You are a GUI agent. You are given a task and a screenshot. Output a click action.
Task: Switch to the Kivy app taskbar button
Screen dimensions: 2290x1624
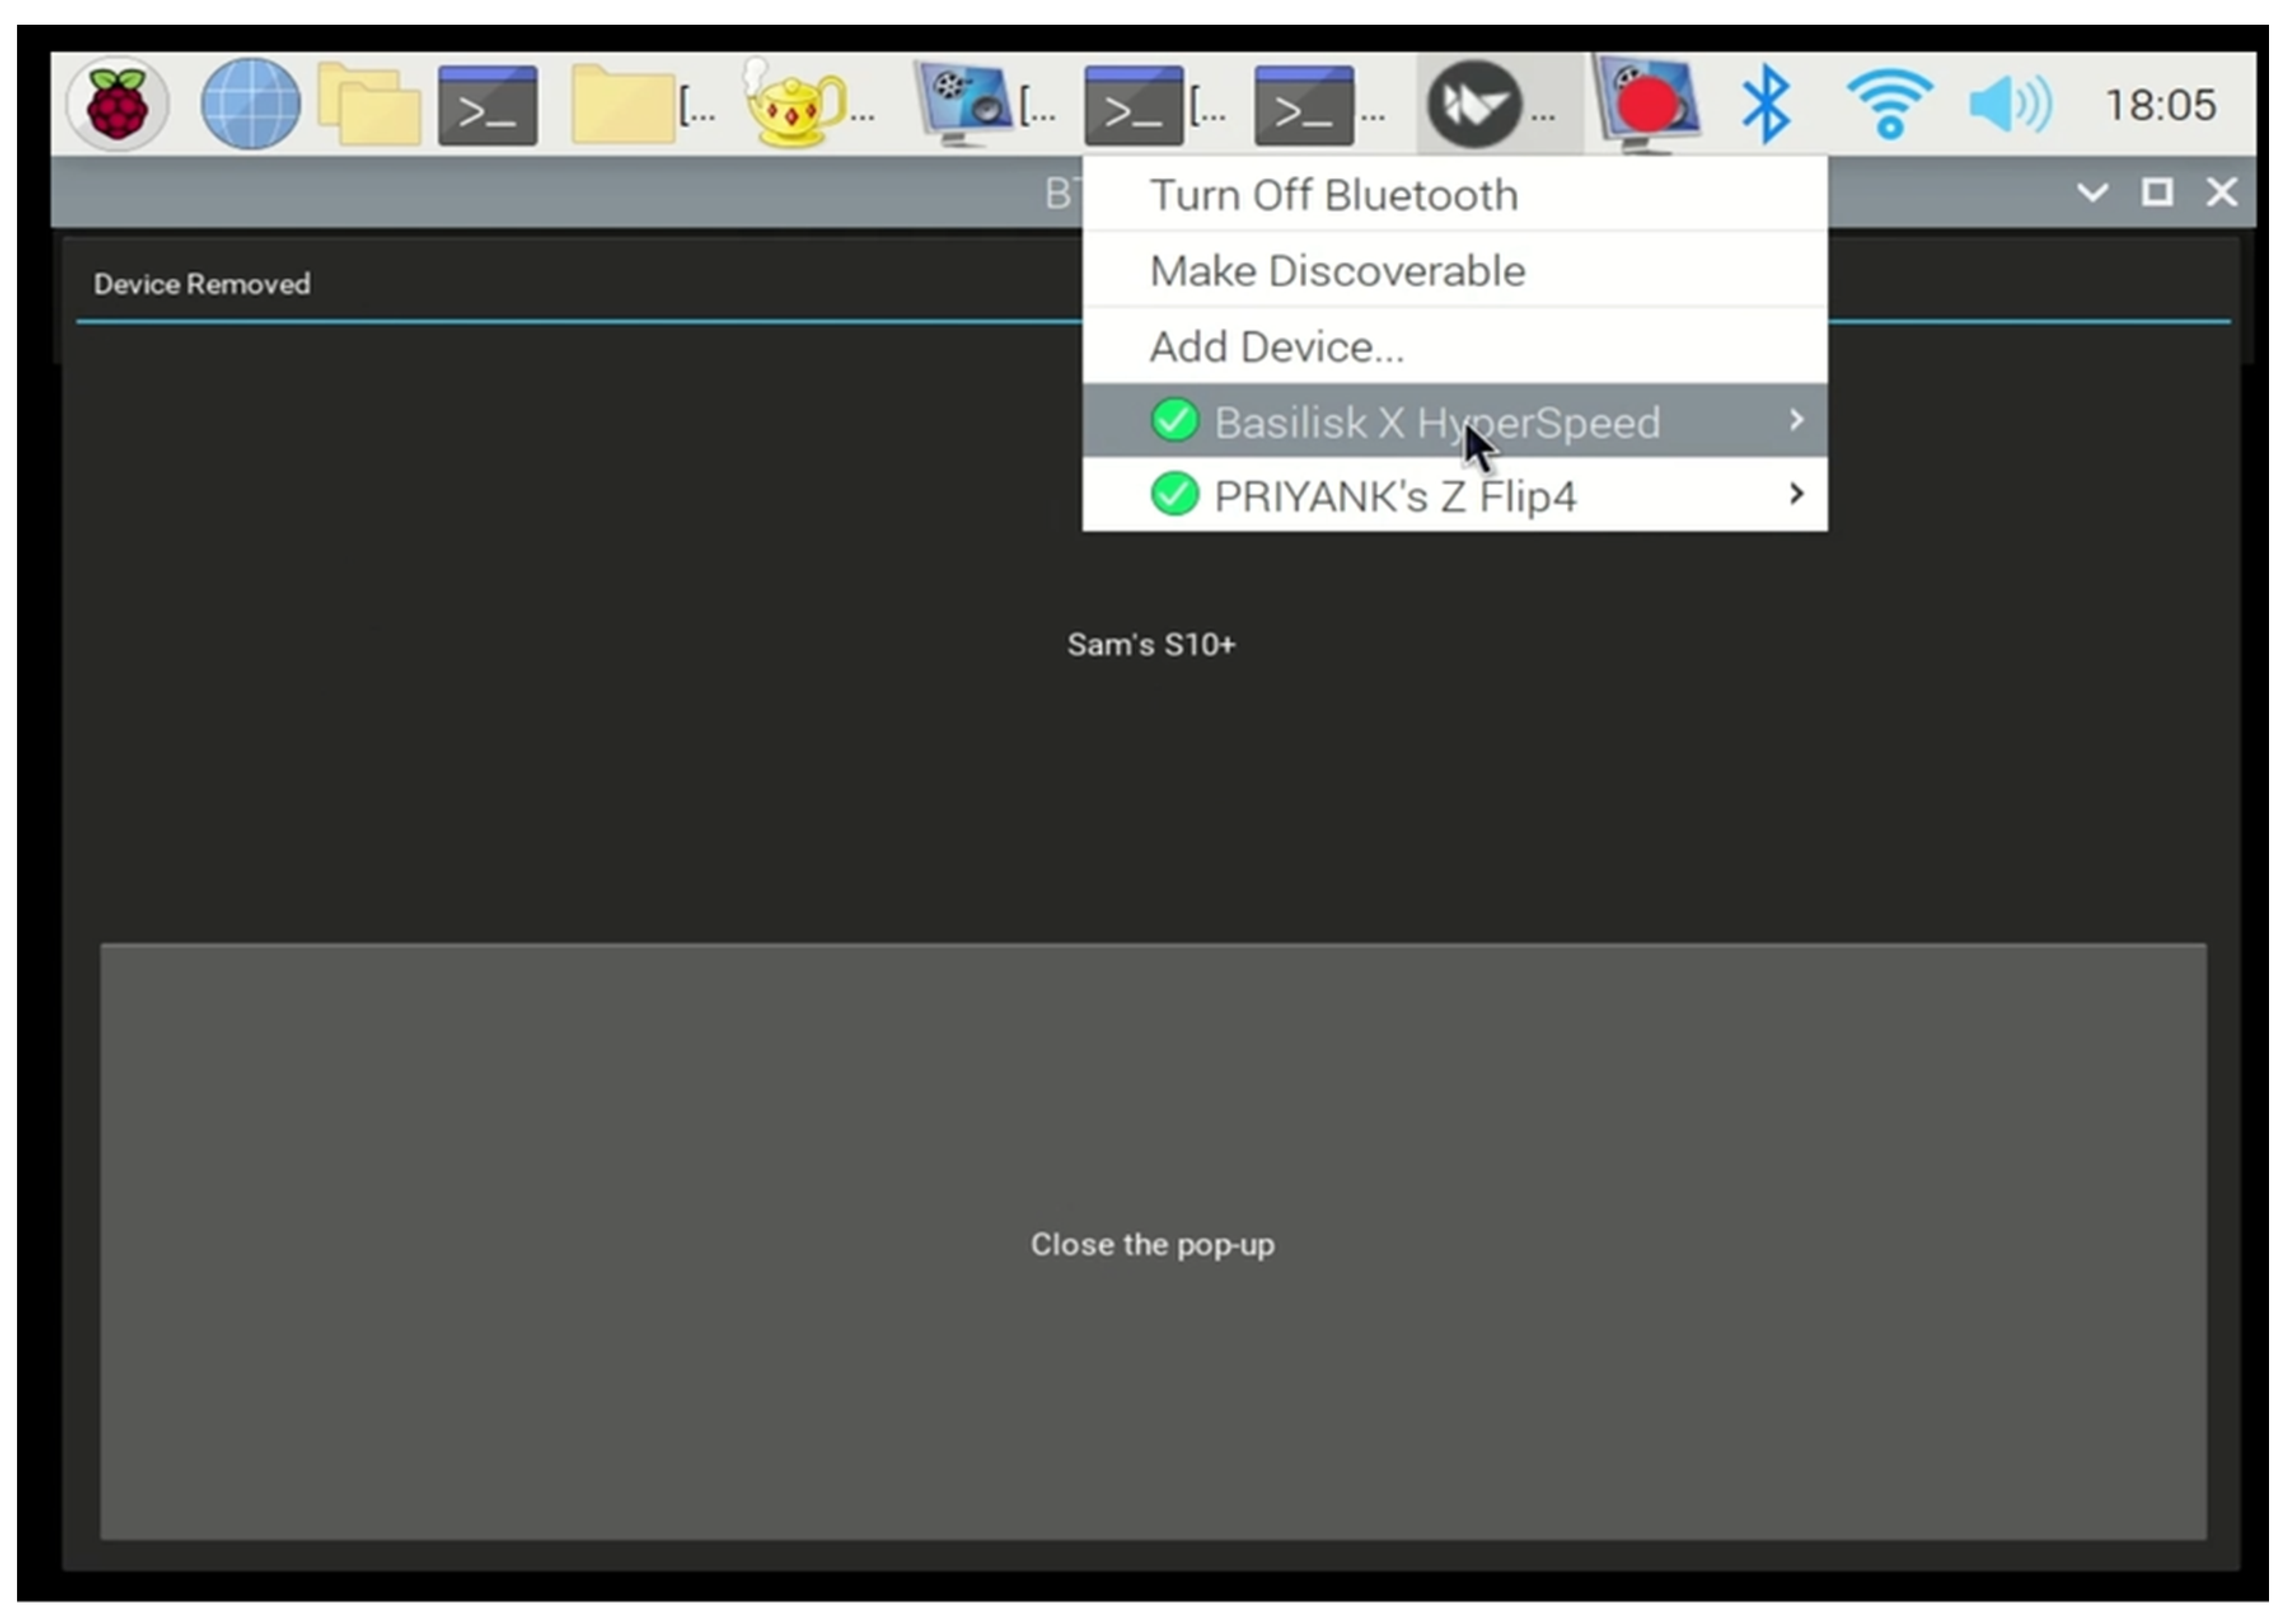(1474, 104)
